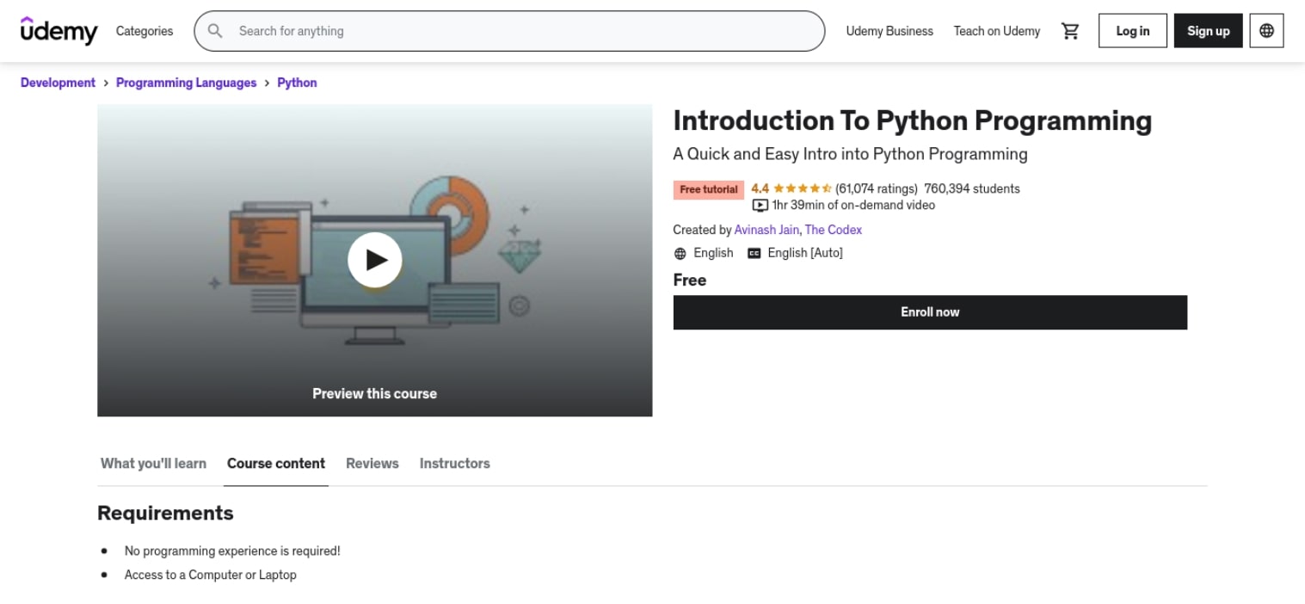Screen dimensions: 1305x604
Task: Click the Enroll now button
Action: coord(930,311)
